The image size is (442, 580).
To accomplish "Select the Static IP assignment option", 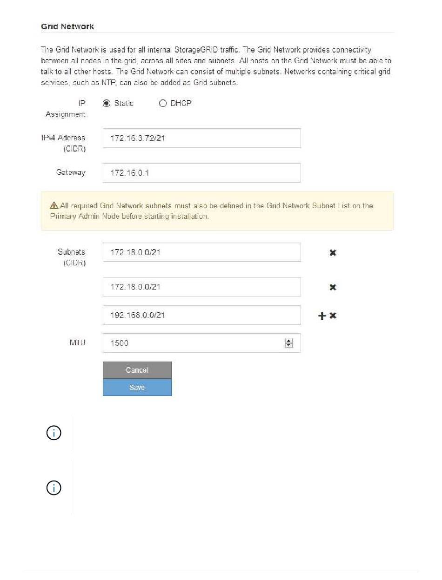I will tap(107, 104).
